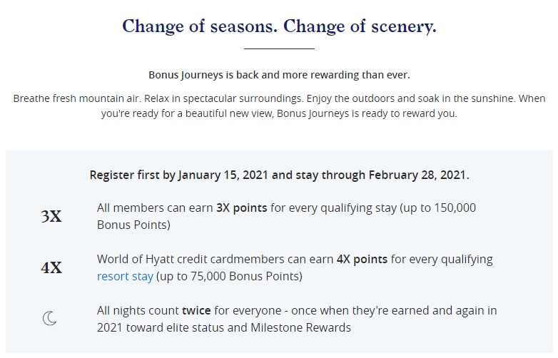Click the bold "Bonus Journeys is back" subheading
The width and height of the screenshot is (558, 358).
pos(279,75)
